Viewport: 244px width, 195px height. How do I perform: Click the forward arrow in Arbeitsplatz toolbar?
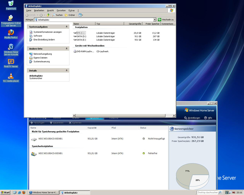41,15
